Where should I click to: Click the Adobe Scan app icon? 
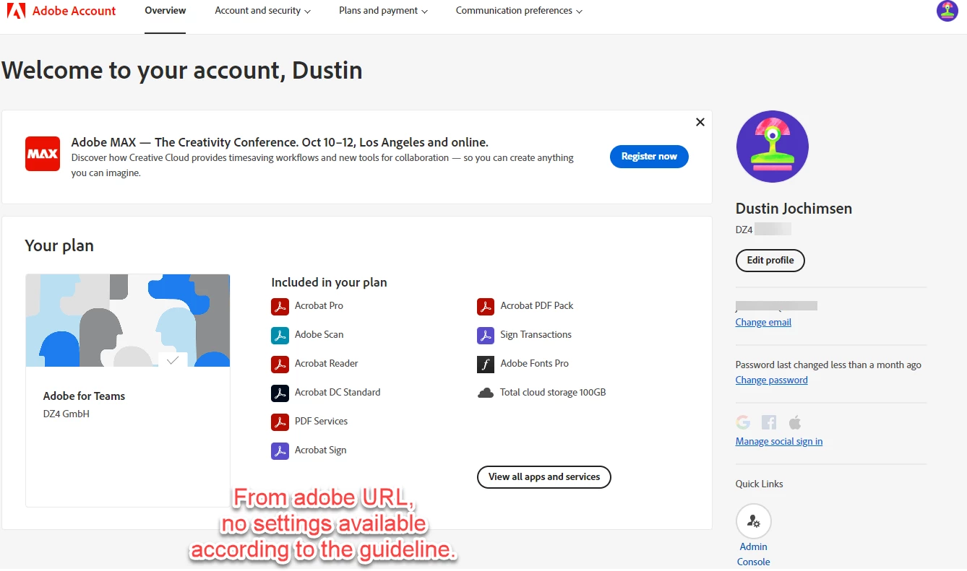[x=280, y=335]
